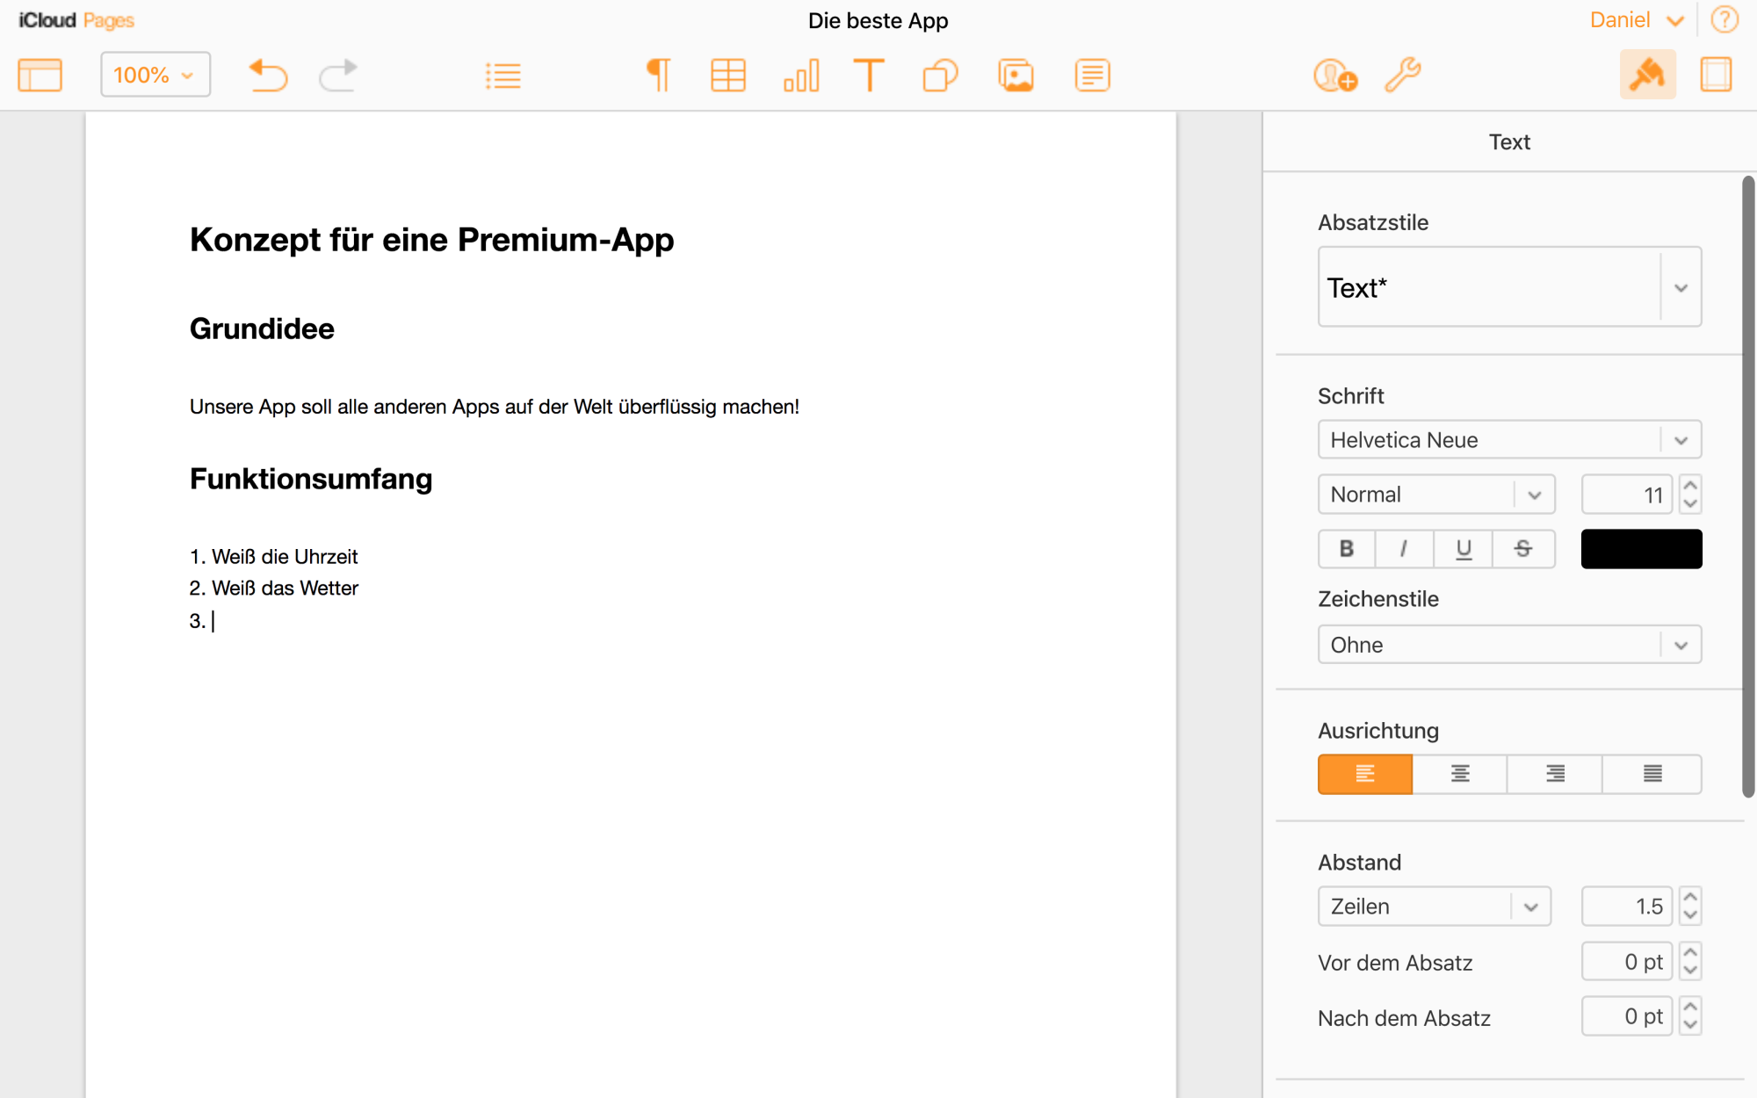This screenshot has width=1757, height=1098.
Task: Add a text box with T icon
Action: click(x=869, y=76)
